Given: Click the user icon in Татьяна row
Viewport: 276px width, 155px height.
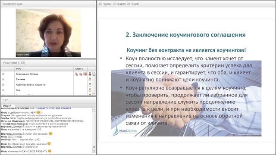Looking at the screenshot, I should coord(90,79).
